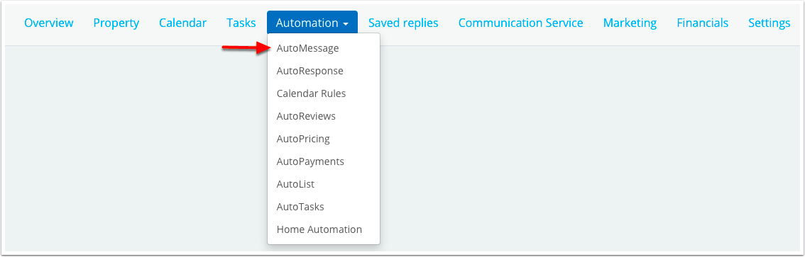Open the Calendar tab
Viewport: 805px width, 257px height.
pos(182,23)
